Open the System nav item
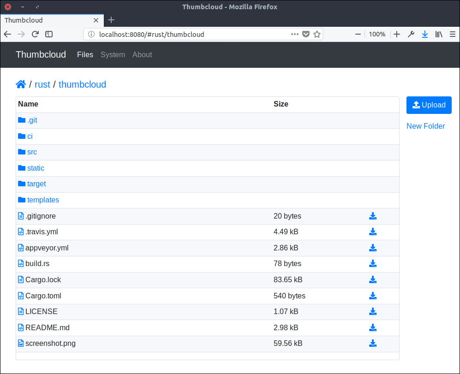 click(113, 55)
